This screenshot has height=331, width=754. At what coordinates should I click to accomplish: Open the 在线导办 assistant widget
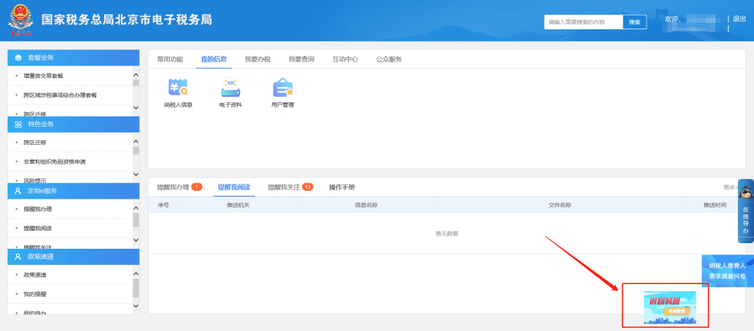point(746,211)
